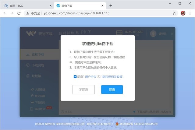Open a new browser tab
This screenshot has width=195, height=130.
pyautogui.click(x=111, y=5)
